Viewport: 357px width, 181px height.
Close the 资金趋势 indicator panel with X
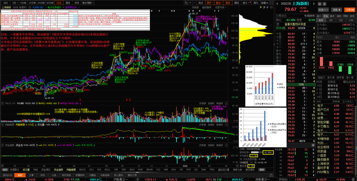tap(226, 145)
